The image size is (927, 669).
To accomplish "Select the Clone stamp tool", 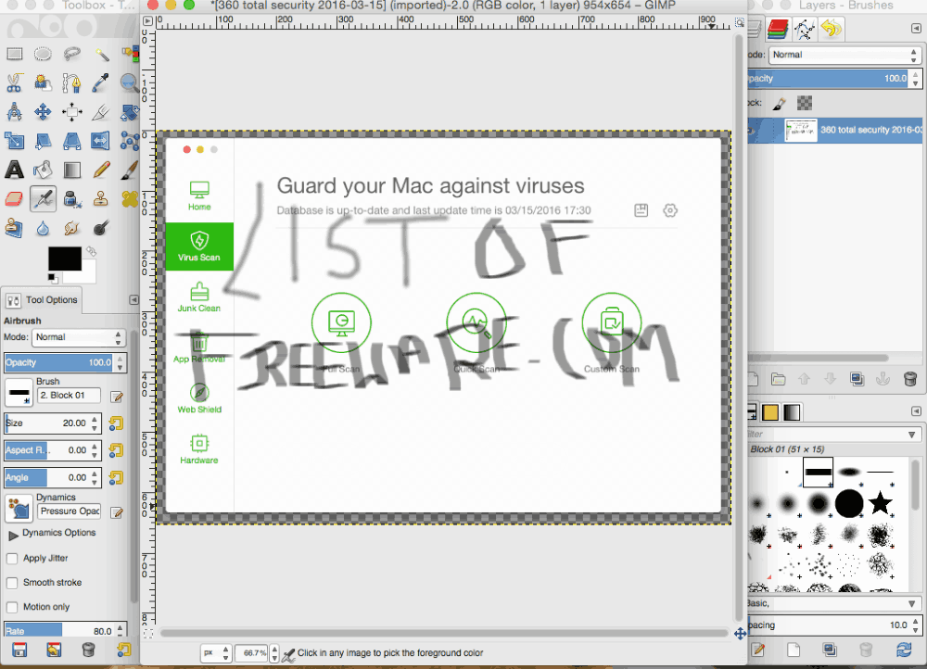I will coord(102,198).
